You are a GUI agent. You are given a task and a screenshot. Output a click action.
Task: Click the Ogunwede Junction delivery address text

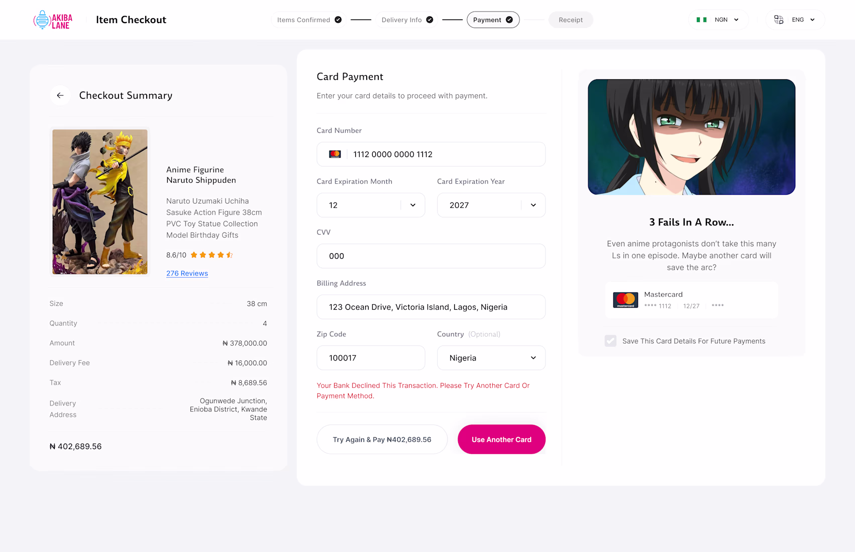pyautogui.click(x=228, y=409)
